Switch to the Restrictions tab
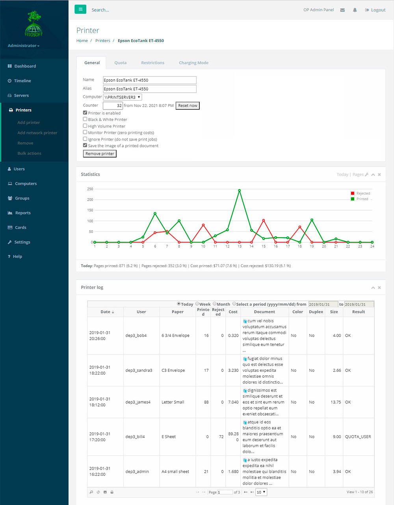 153,63
